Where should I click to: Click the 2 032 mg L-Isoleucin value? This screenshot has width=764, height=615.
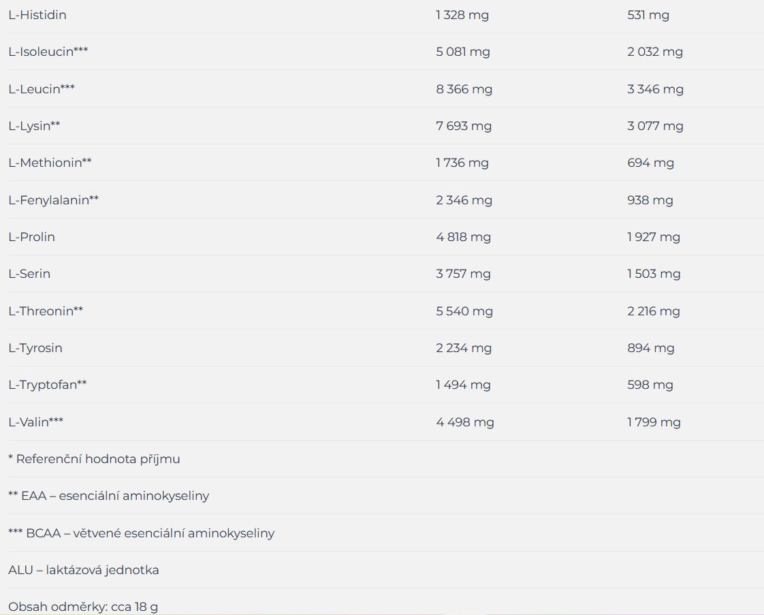coord(655,52)
